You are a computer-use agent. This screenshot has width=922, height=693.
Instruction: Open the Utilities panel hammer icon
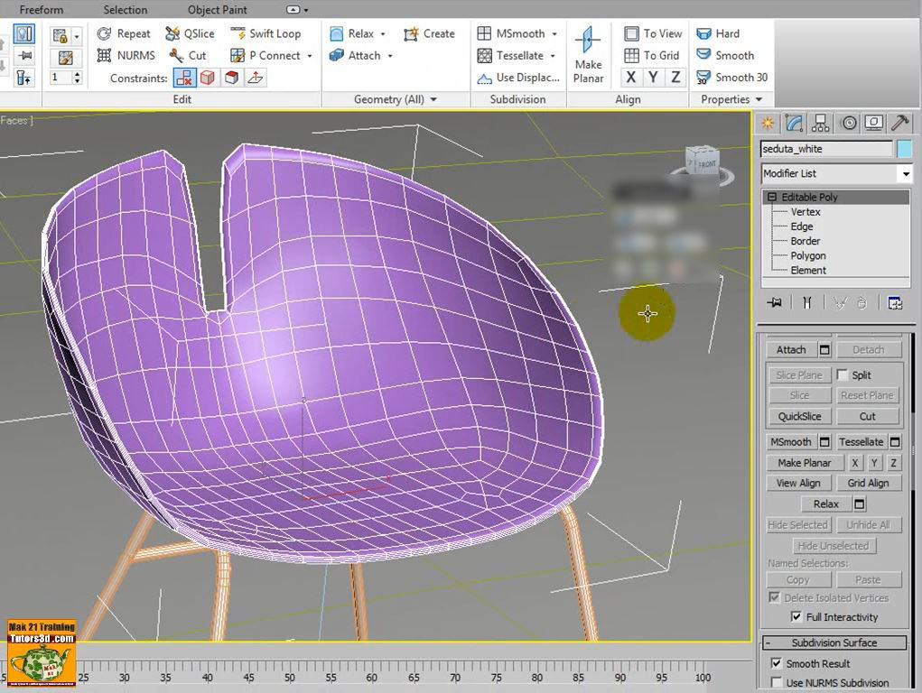pos(900,123)
